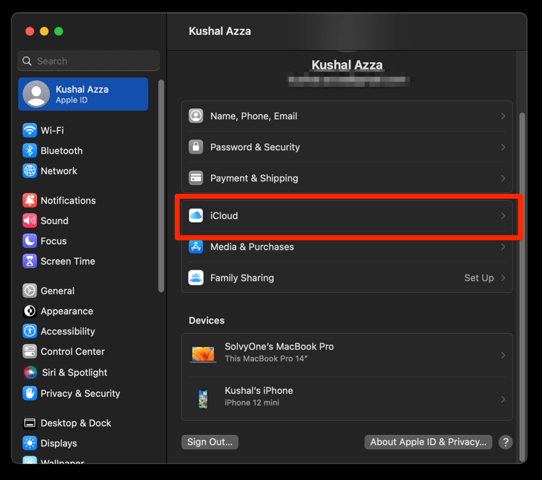Click the Payment & Shipping card icon

tap(196, 178)
